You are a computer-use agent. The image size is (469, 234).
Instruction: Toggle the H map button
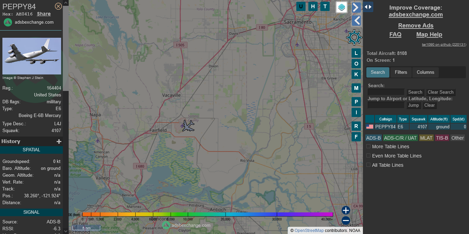pyautogui.click(x=313, y=6)
